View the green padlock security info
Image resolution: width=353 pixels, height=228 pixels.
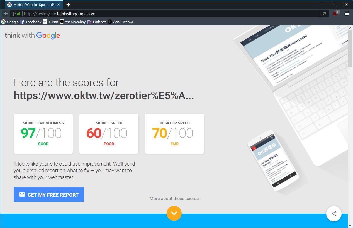click(x=19, y=14)
